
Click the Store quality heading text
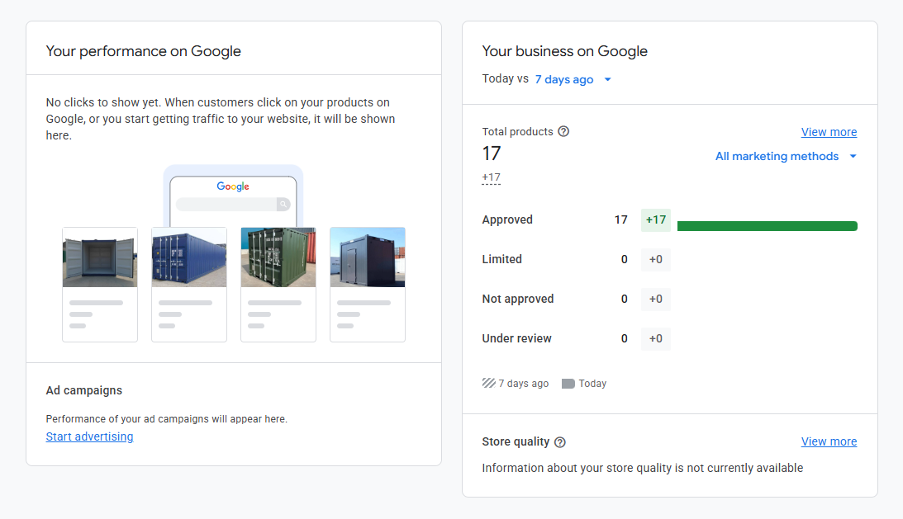(516, 441)
